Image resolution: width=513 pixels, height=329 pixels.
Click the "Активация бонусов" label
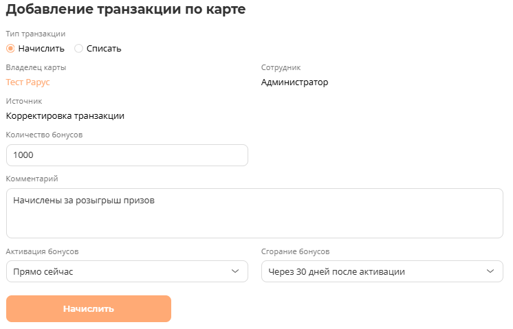[x=46, y=251]
